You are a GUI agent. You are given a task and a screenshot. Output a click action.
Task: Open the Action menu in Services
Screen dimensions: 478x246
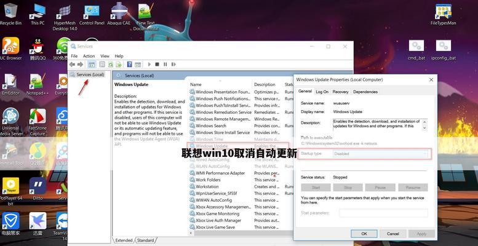89,56
